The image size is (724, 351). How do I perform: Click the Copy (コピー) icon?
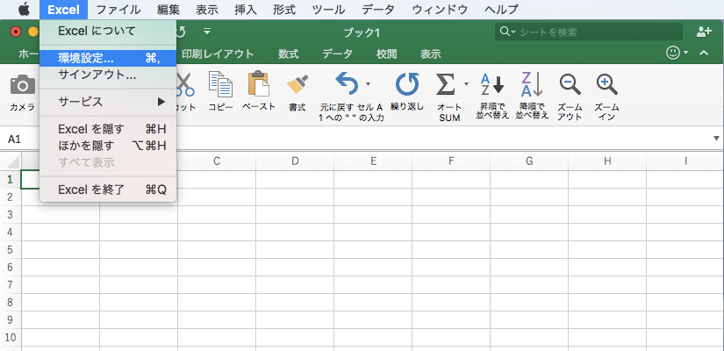(220, 84)
